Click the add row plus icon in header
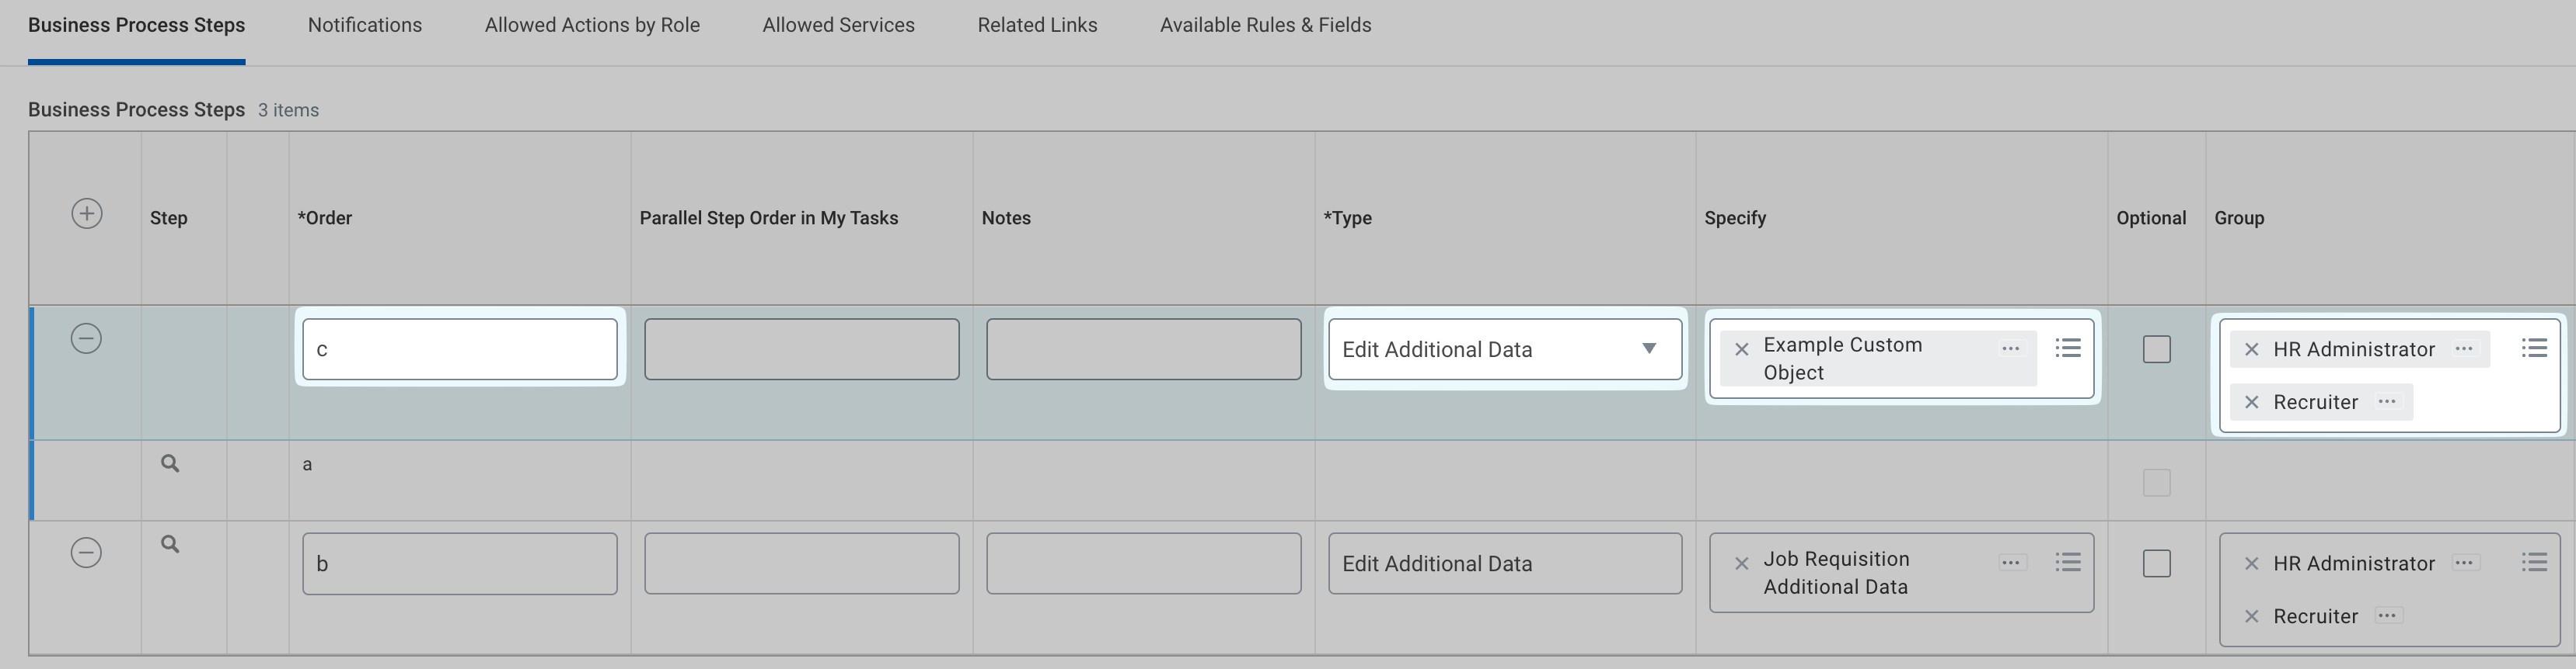This screenshot has width=2576, height=669. point(87,213)
